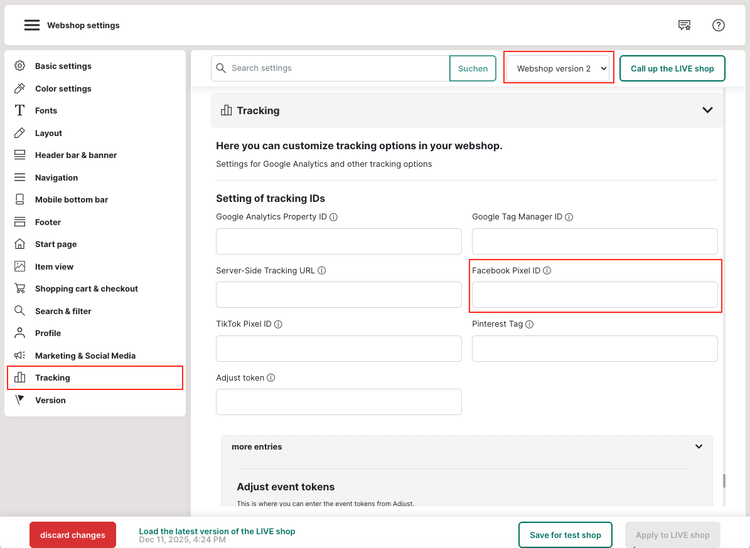Screen dimensions: 750x548
Task: Click Load the latest LIVE shop version link
Action: click(x=217, y=531)
